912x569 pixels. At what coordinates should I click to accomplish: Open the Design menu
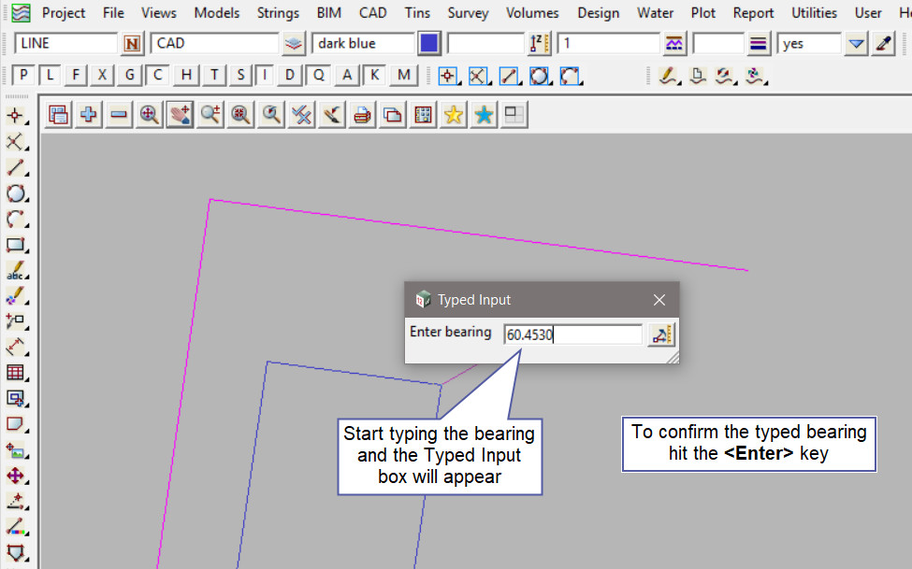(x=598, y=13)
